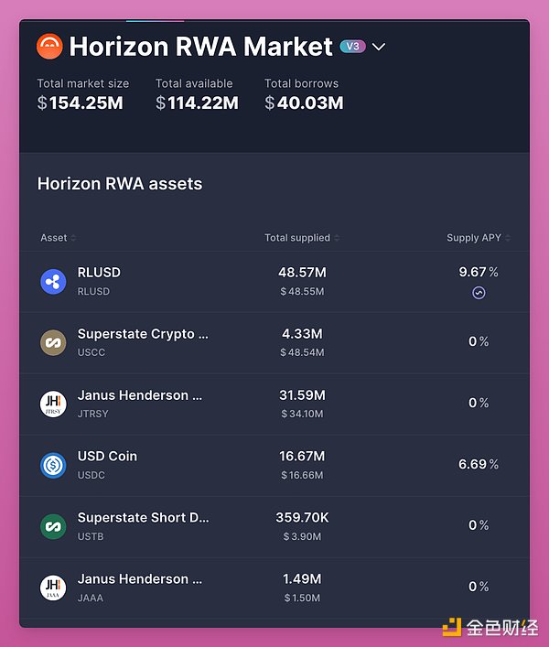The height and width of the screenshot is (647, 549).
Task: Click the RLUSD incentives icon under APY
Action: pos(479,293)
